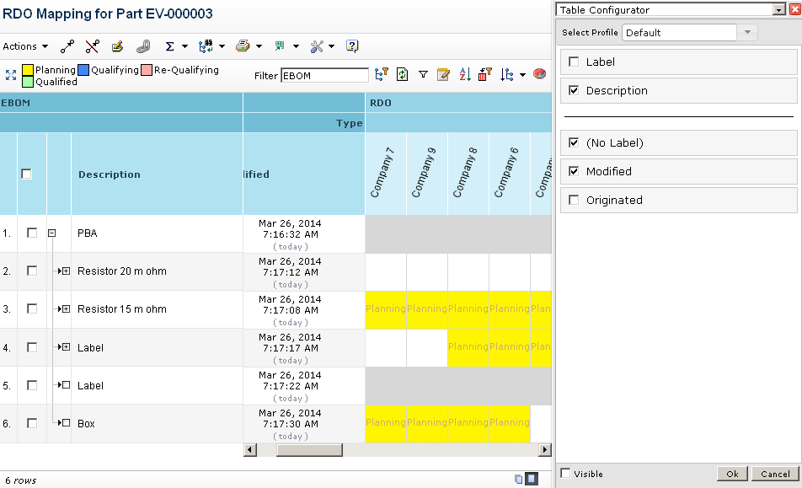Click the green refresh page icon

403,75
